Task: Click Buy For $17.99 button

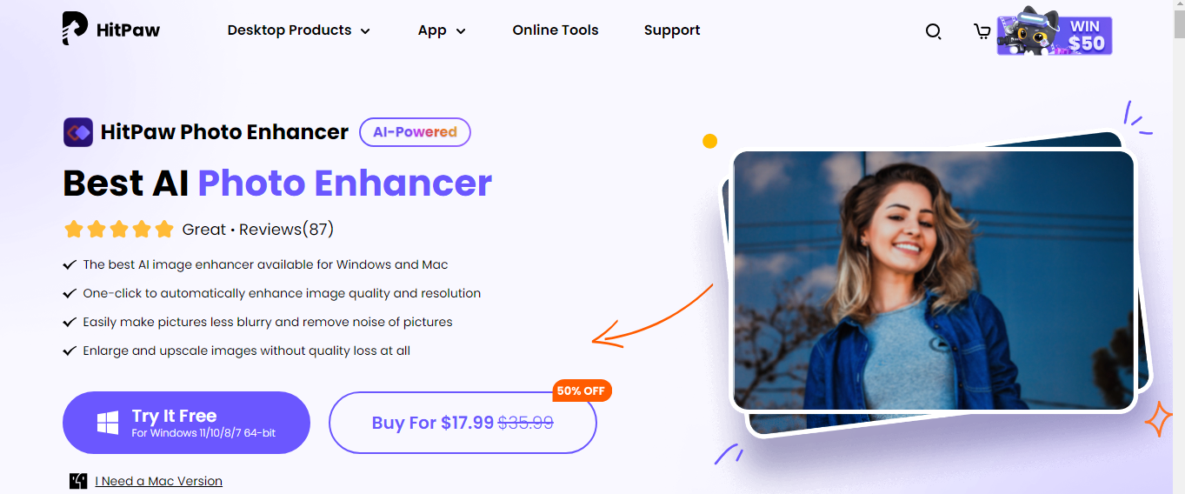Action: coord(463,423)
